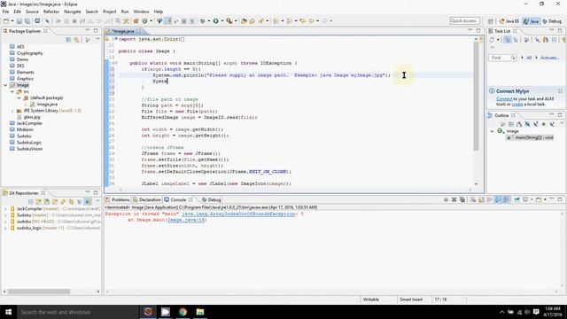Click Remove Launch X icon in Console
The height and width of the screenshot is (319, 567).
tap(454, 199)
